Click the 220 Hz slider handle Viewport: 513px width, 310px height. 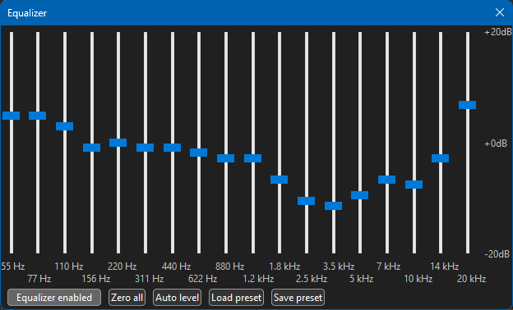click(118, 143)
